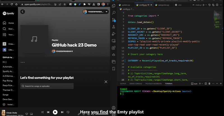Open new terminal launch profile dropdown
Viewport: 224px width, 116px height.
point(202,84)
